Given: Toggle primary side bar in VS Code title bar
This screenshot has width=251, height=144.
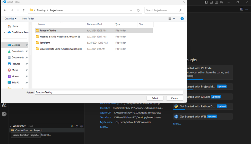Looking at the screenshot, I should (206, 2).
